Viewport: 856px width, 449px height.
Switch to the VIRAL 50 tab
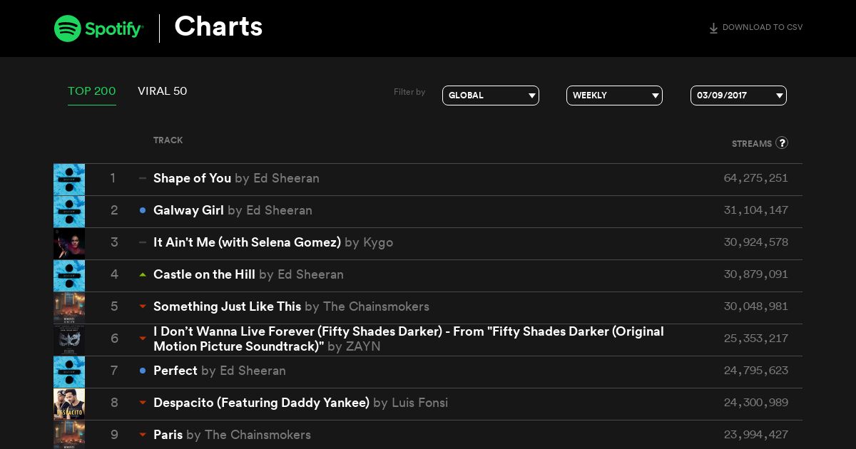click(x=163, y=91)
